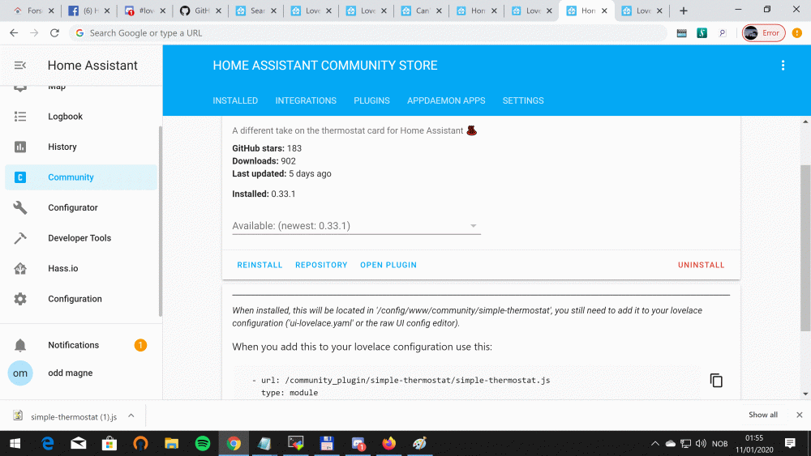The image size is (811, 456).
Task: Open Microsoft Edge from the taskbar
Action: [x=48, y=443]
